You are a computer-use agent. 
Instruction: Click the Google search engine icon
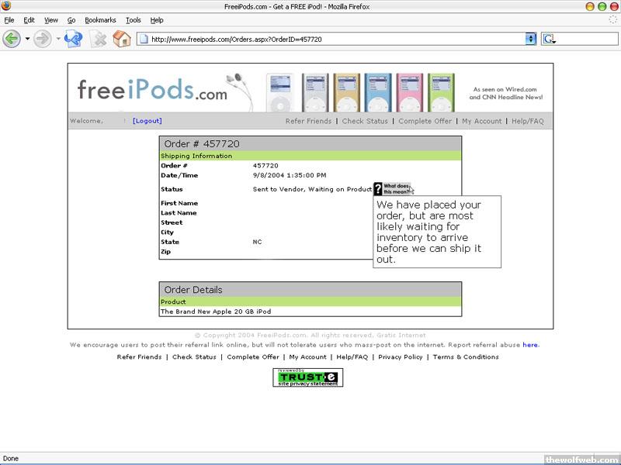tap(550, 39)
